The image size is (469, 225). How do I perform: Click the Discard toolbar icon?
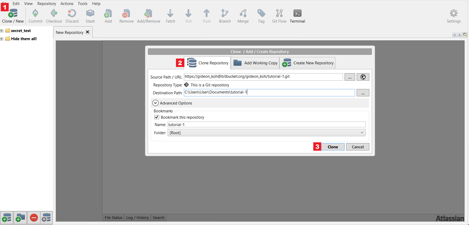click(x=72, y=16)
